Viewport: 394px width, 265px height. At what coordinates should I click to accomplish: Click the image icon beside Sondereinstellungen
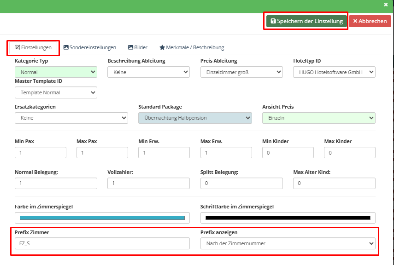[66, 47]
